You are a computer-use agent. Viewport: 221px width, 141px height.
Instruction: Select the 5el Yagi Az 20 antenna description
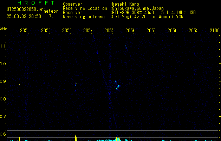(148, 17)
